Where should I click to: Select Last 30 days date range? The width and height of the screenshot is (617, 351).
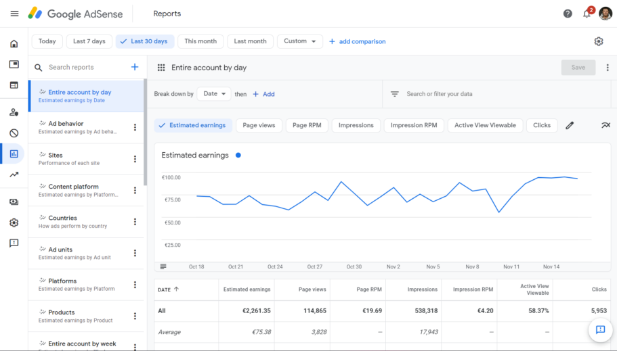pos(145,41)
